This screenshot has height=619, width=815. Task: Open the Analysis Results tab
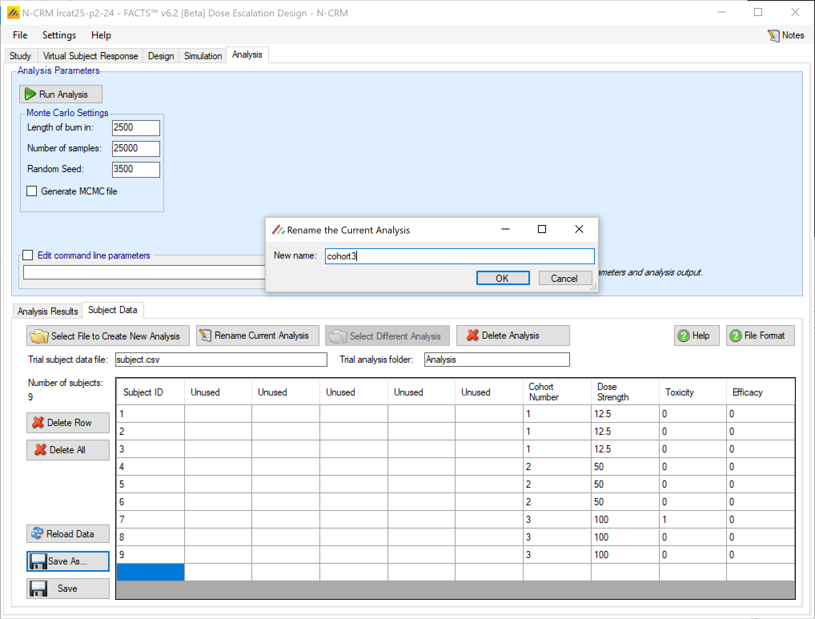point(47,311)
